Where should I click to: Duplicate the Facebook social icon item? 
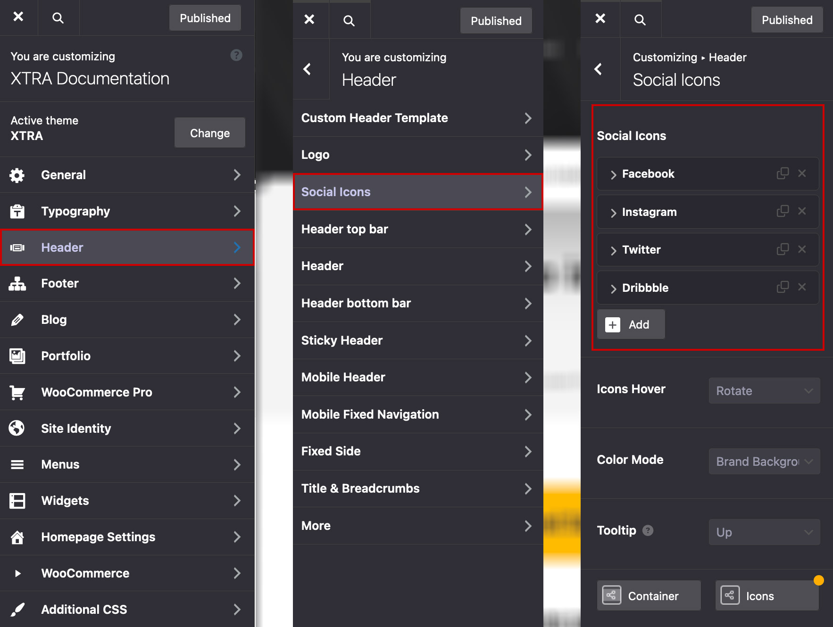pyautogui.click(x=783, y=173)
